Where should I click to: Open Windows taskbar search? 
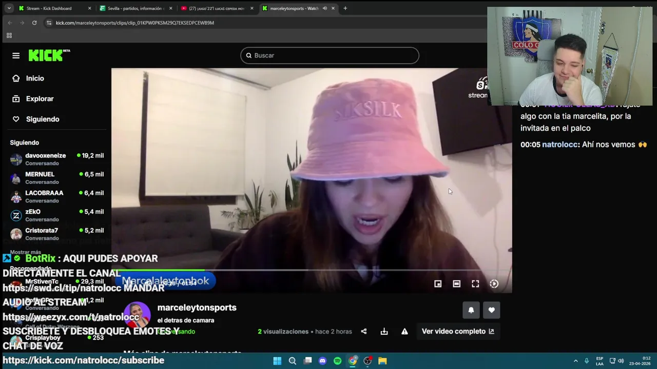(292, 361)
